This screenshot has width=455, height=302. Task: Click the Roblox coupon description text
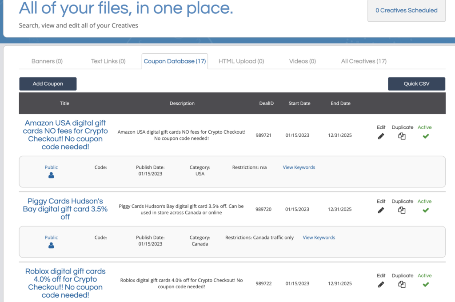[181, 283]
